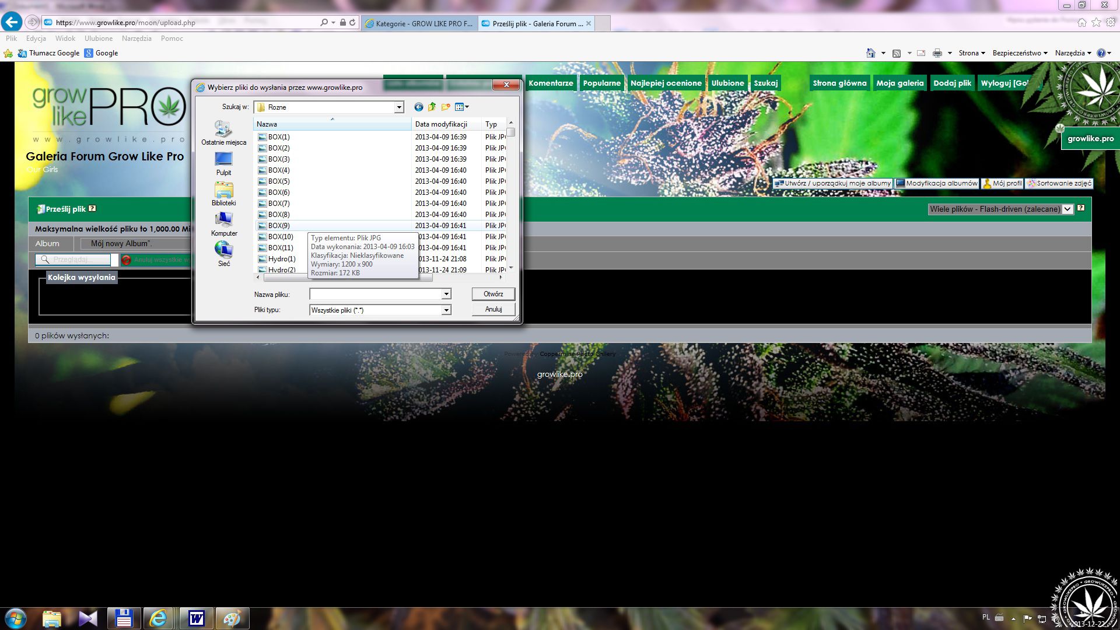Click Strona główna link
Image resolution: width=1120 pixels, height=630 pixels.
tap(839, 83)
